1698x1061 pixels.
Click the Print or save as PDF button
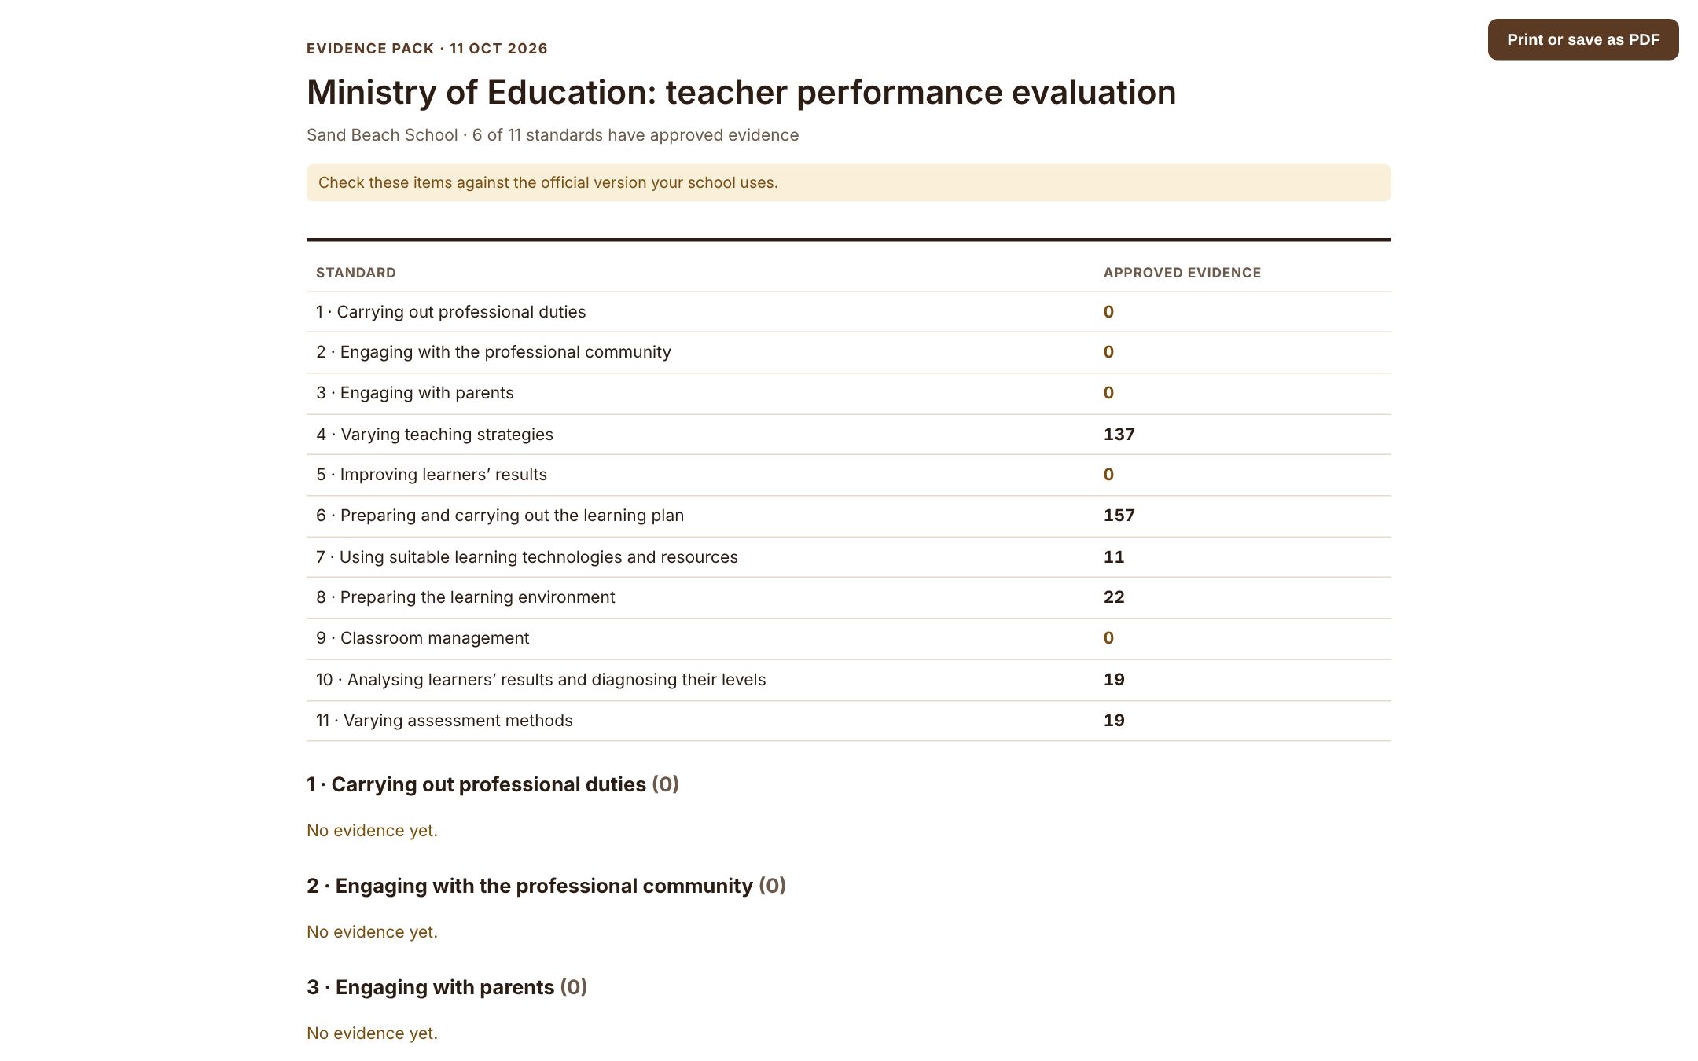pyautogui.click(x=1582, y=39)
